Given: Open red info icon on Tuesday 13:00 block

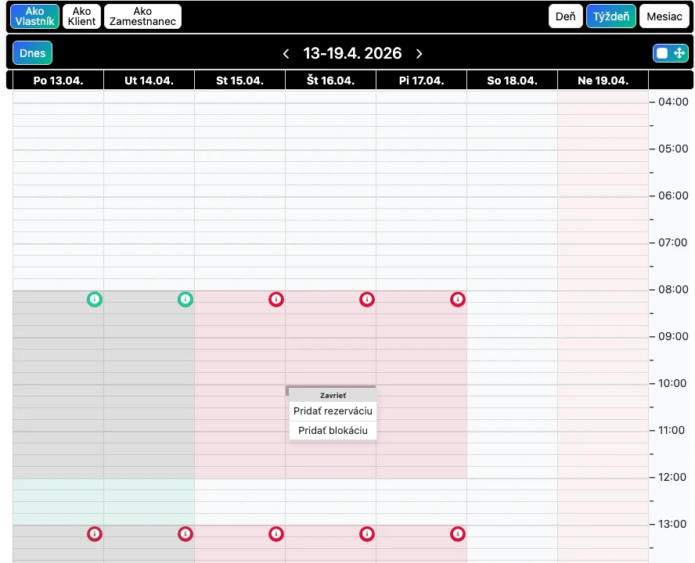Looking at the screenshot, I should coord(185,534).
